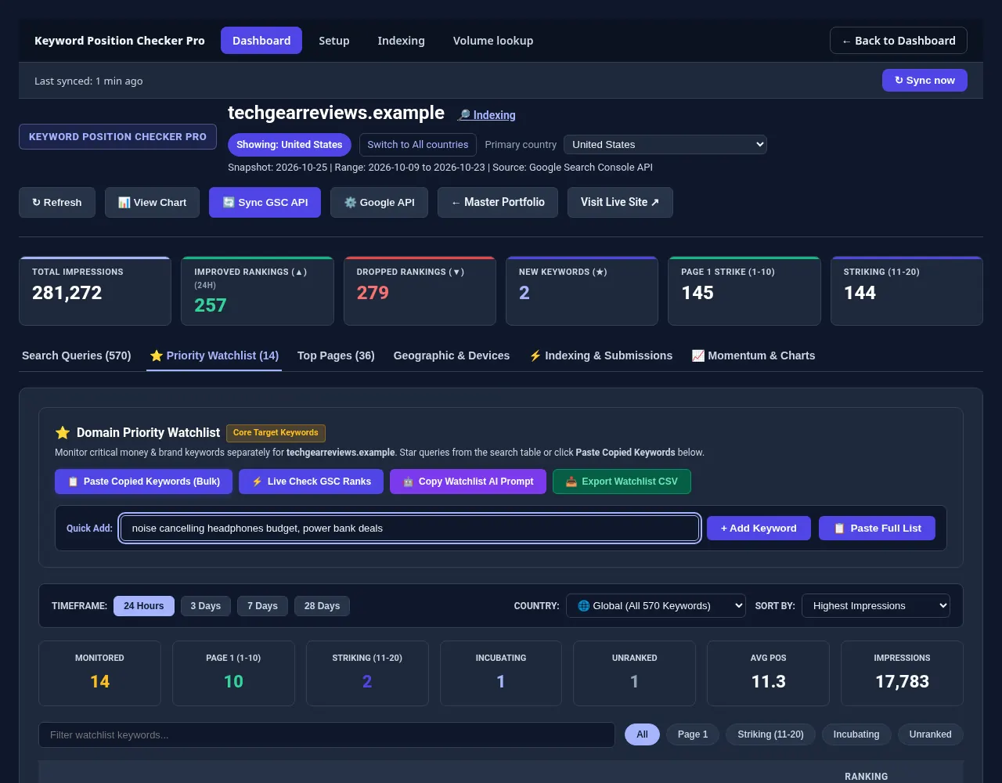Viewport: 1002px width, 783px height.
Task: Select 28 Days timeframe
Action: (x=322, y=606)
